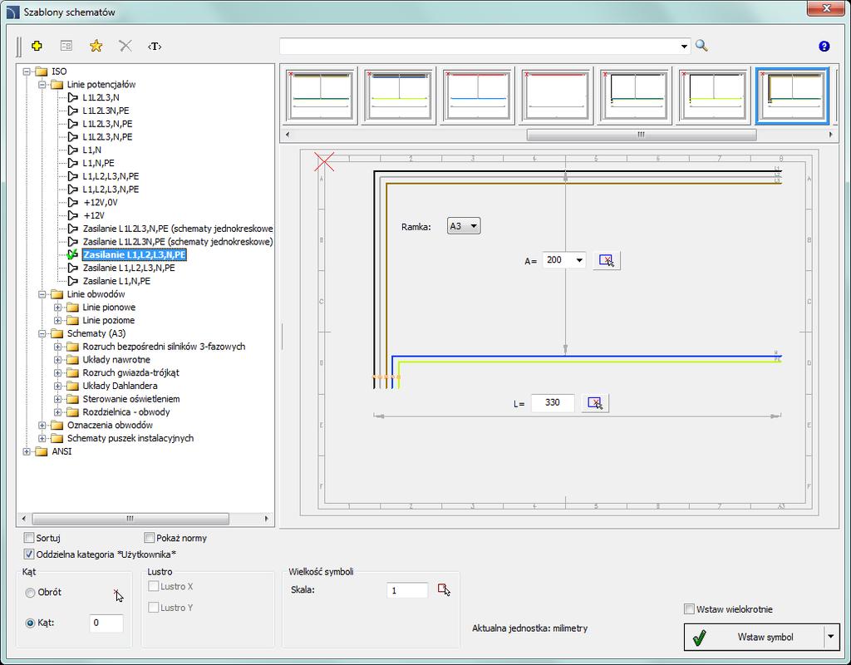Click the thumbnail strip left scroll arrow
The width and height of the screenshot is (851, 665).
tap(287, 135)
